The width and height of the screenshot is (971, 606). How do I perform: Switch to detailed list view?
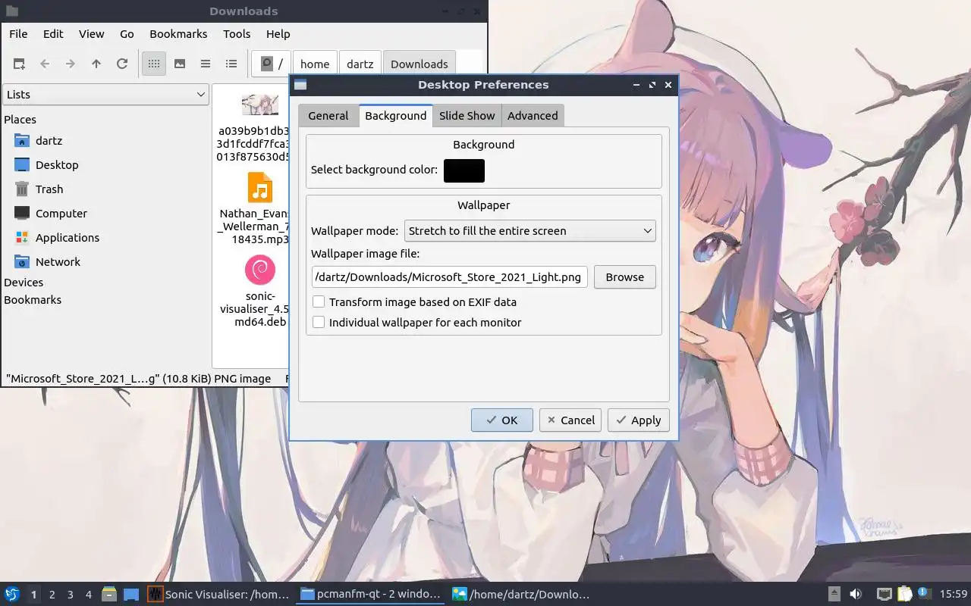(231, 64)
